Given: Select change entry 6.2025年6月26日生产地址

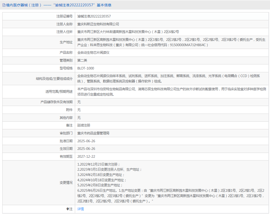Looking at the screenshot, I should point(171,196).
